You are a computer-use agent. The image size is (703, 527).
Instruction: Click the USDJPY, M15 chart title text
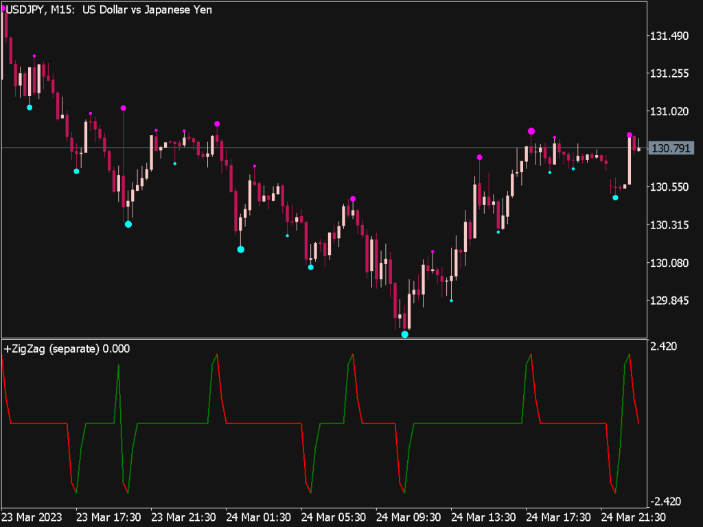[x=109, y=10]
